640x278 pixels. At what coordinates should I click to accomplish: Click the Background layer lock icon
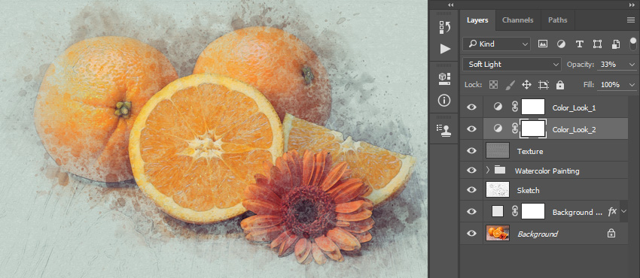point(611,233)
